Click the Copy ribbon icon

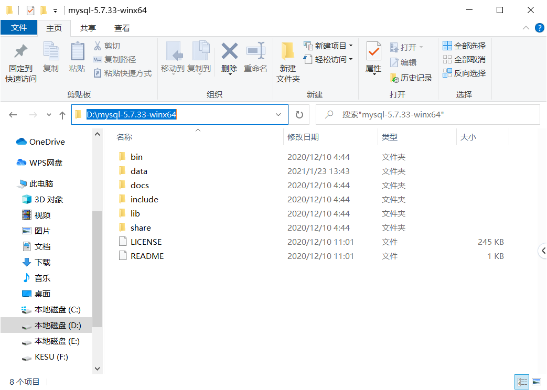51,57
